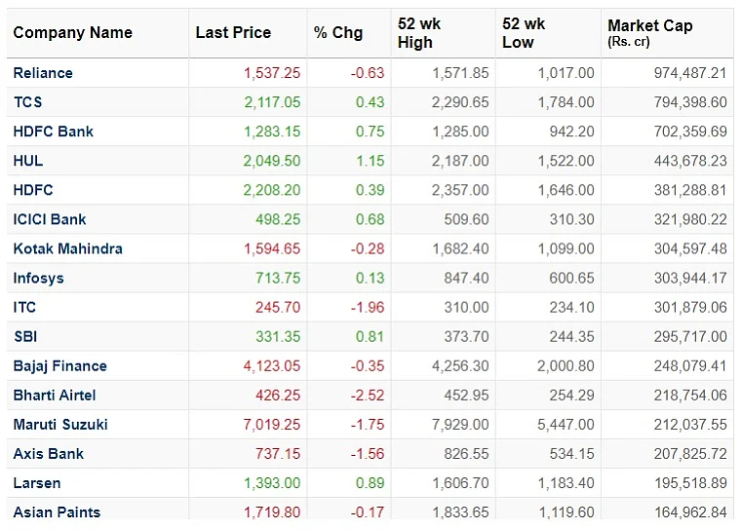Open the HDFC Bank company link
The width and height of the screenshot is (742, 530).
[54, 132]
